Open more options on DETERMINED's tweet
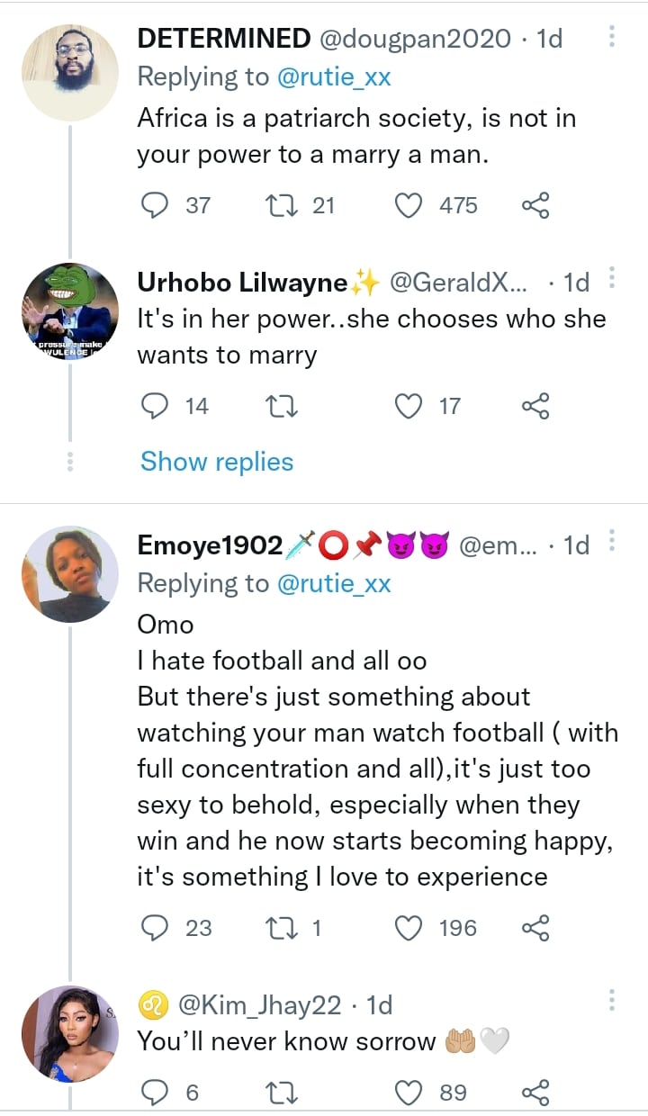This screenshot has height=1116, width=648. point(612,38)
